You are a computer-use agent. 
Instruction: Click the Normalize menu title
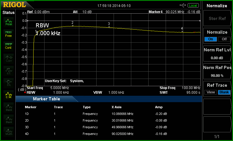217,6
